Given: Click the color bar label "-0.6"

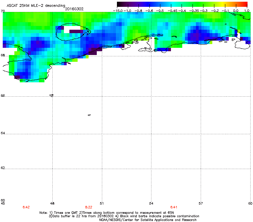Looking at the screenshot, I should (x=149, y=11).
